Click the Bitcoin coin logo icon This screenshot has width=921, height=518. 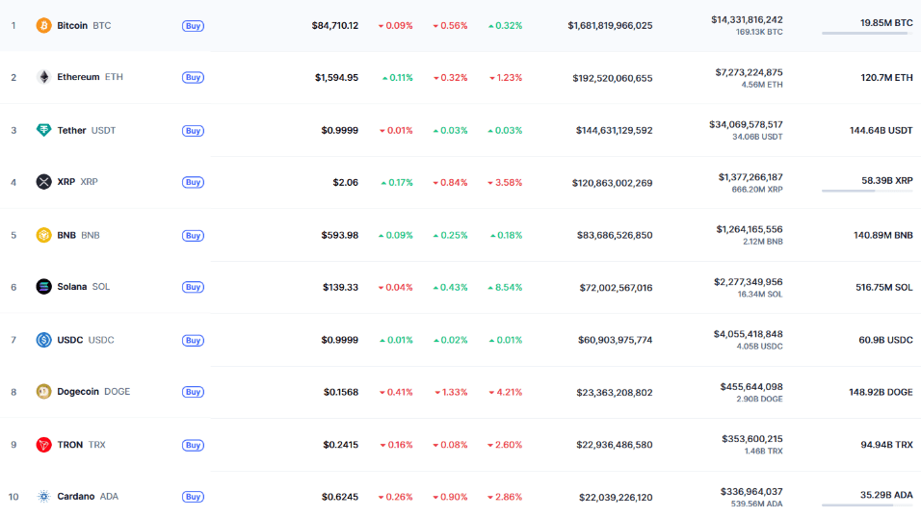[x=43, y=25]
